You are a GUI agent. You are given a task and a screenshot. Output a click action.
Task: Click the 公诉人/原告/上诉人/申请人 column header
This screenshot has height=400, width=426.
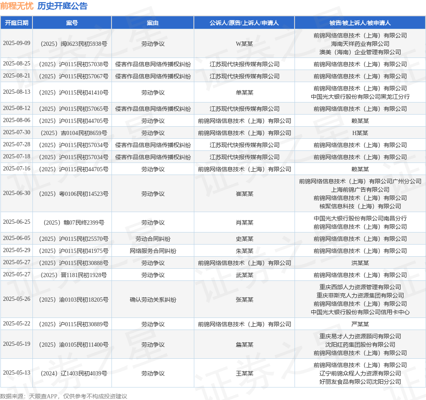[244, 23]
